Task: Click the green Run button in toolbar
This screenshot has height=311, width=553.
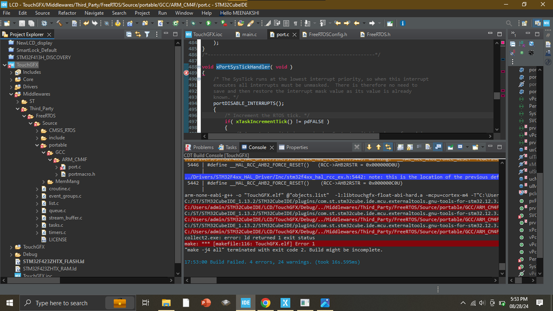Action: (x=209, y=23)
